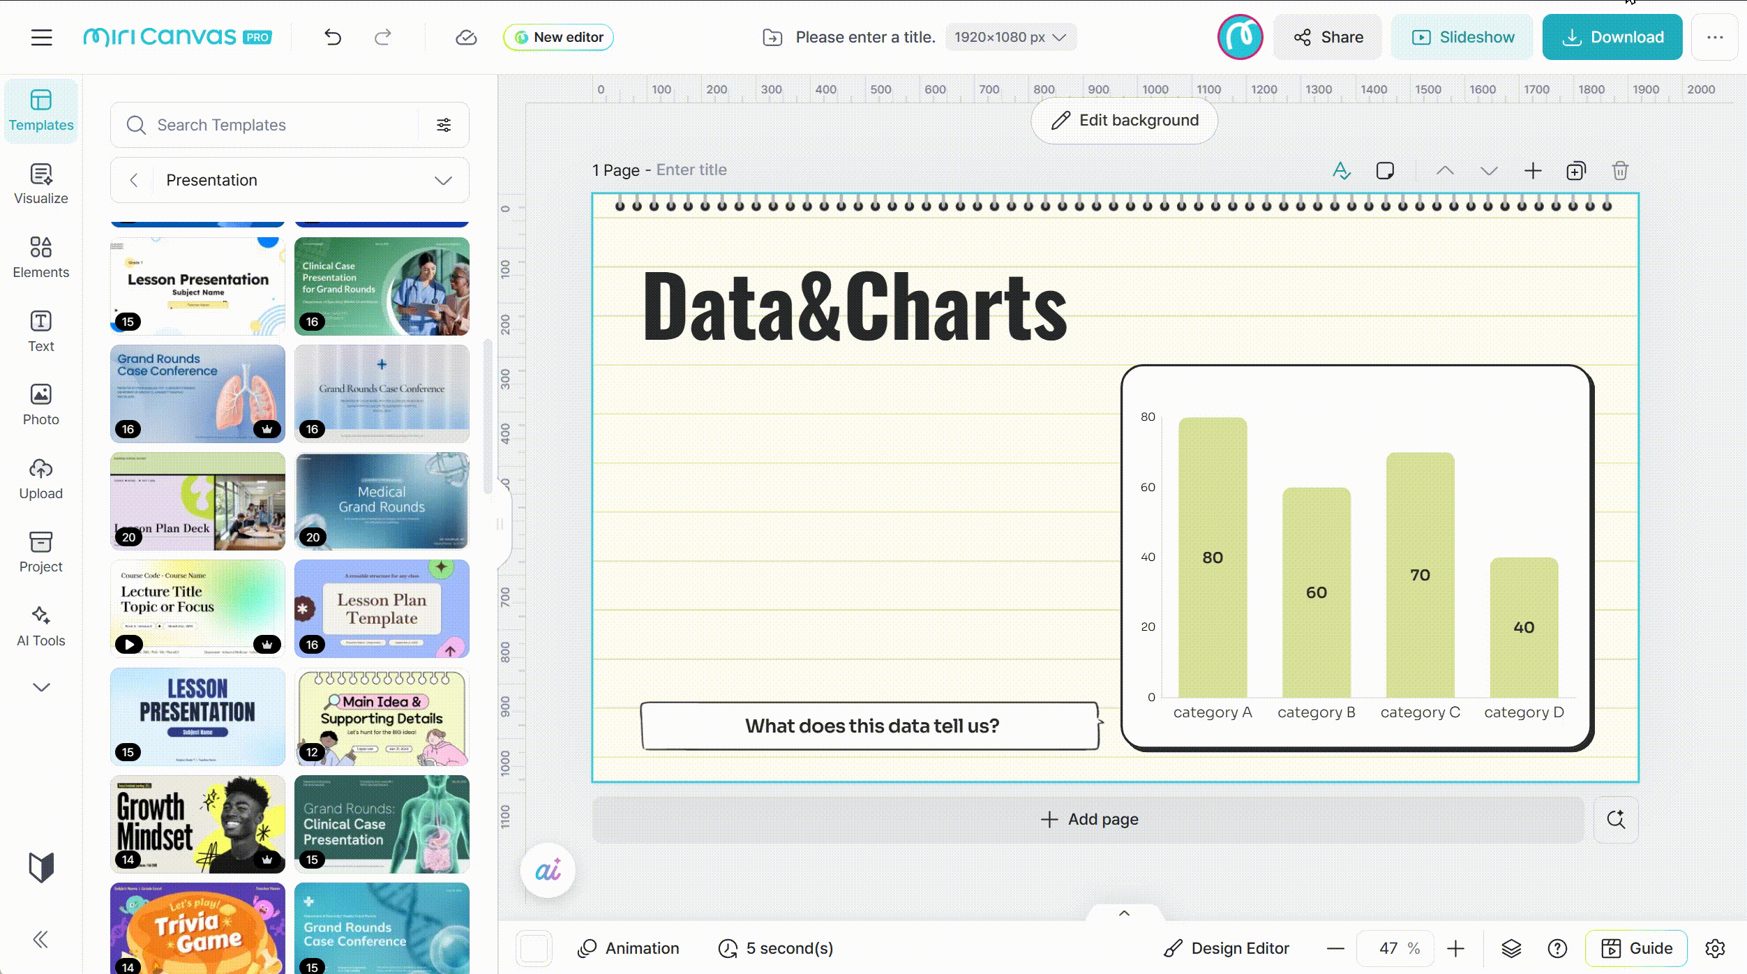The width and height of the screenshot is (1747, 974).
Task: Pick the Lesson Plan Template thumbnail
Action: click(x=382, y=608)
